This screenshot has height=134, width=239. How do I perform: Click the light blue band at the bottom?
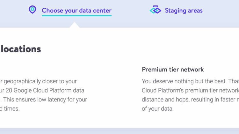119,131
